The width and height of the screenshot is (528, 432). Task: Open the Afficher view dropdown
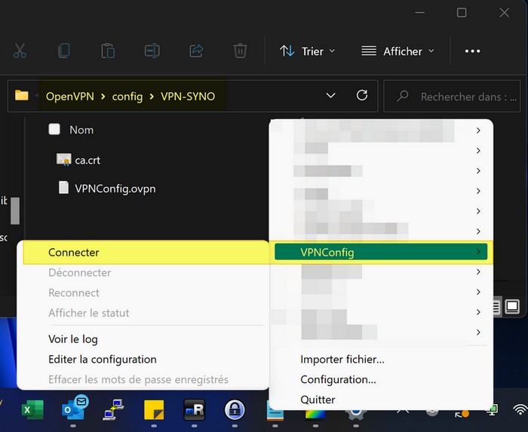(x=398, y=51)
